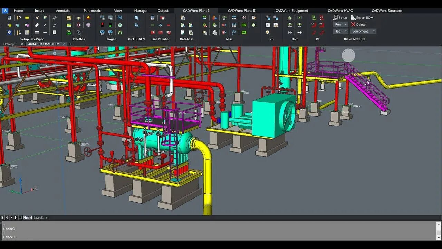Screen dimensions: 442x249
Task: Click the Delete button in Bill of Material
Action: (358, 24)
